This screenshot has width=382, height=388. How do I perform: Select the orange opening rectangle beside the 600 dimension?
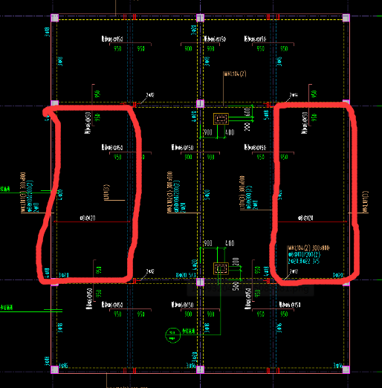(x=221, y=119)
